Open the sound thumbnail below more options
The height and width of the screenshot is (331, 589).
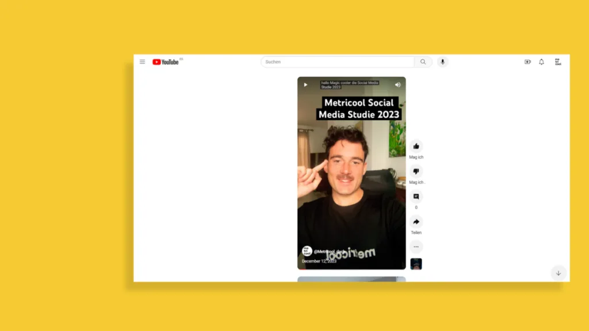[x=416, y=264]
